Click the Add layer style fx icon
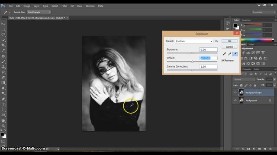Screen dimensions: 277x155 [x=243, y=149]
